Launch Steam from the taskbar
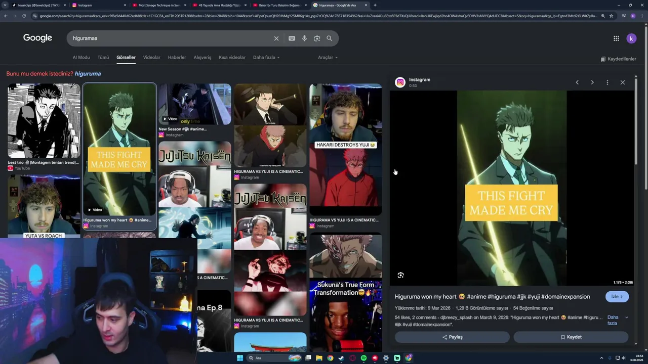648x364 pixels. (341, 358)
